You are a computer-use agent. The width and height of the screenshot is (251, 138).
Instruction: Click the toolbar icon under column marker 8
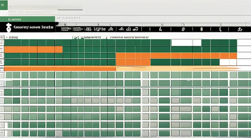(x=182, y=29)
